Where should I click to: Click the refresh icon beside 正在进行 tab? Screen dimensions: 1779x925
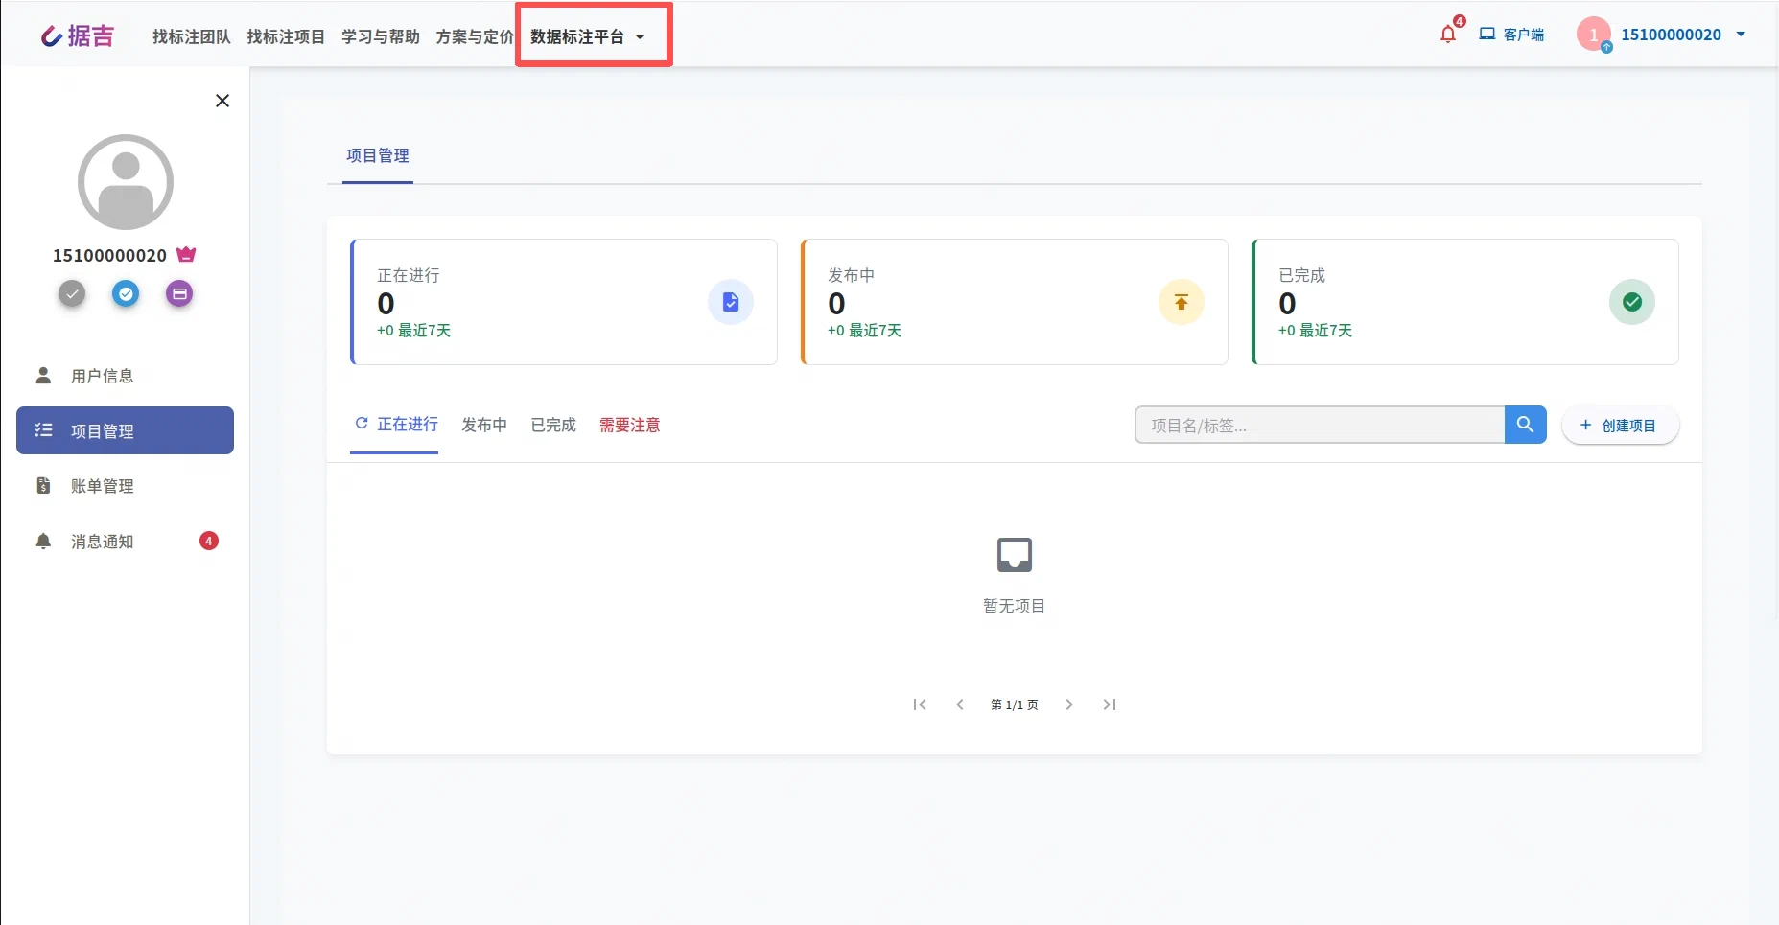coord(362,423)
